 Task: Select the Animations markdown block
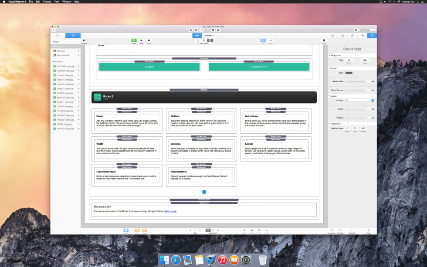[275, 121]
